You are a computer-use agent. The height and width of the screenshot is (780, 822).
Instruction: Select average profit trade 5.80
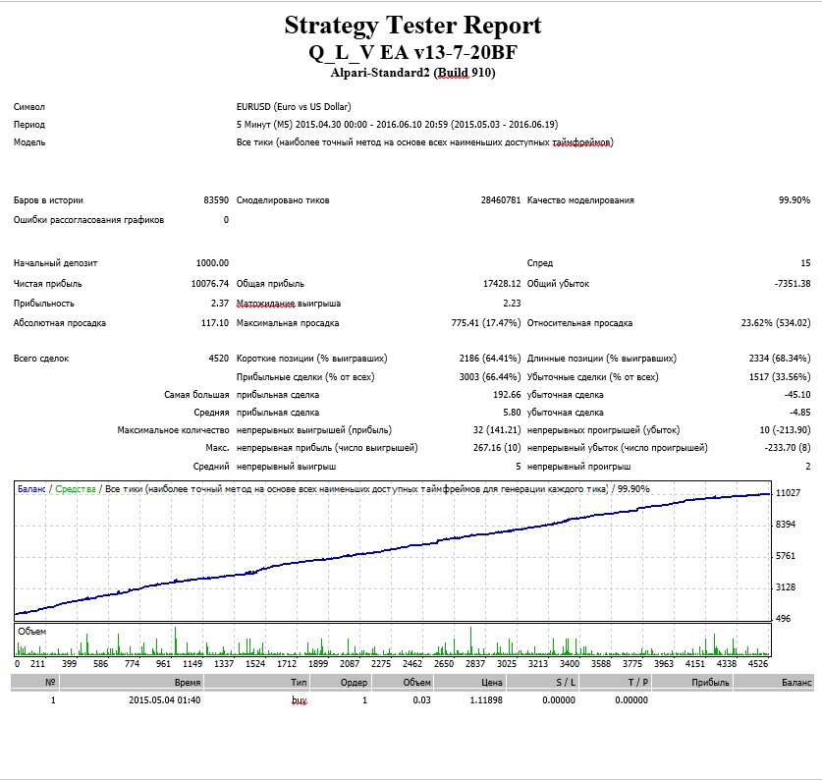[x=512, y=413]
